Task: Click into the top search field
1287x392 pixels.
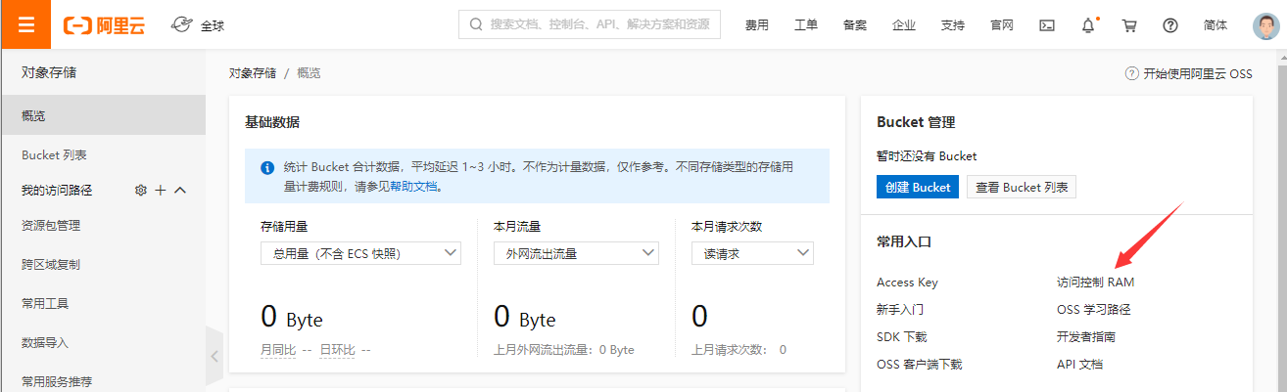Action: pos(590,24)
